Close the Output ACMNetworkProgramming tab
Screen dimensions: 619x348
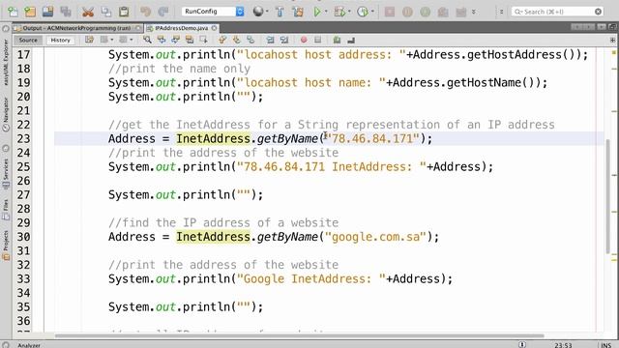[137, 28]
